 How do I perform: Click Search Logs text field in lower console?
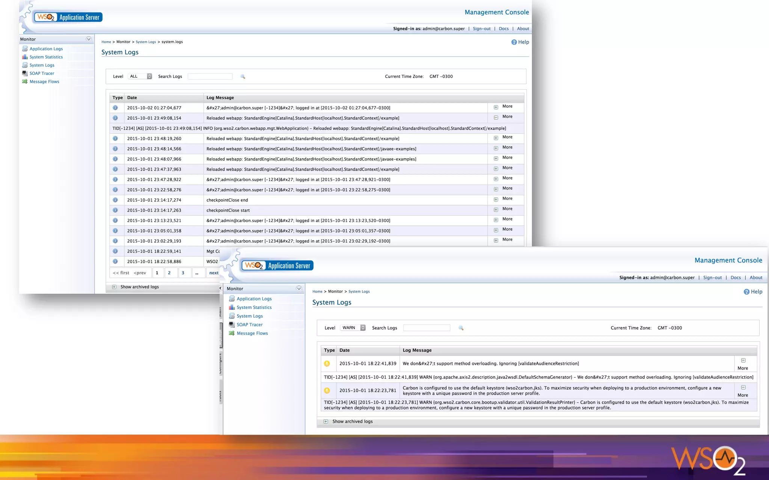[426, 328]
